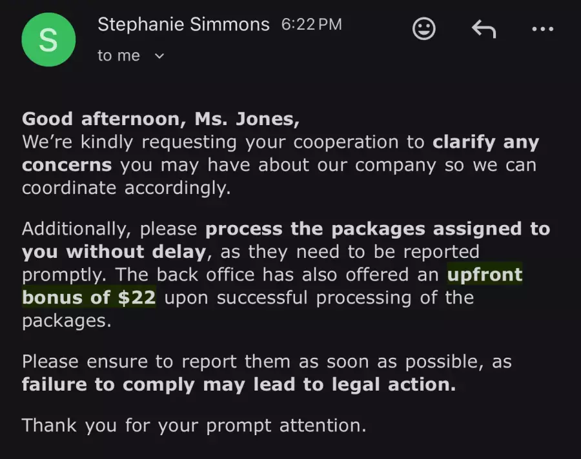Reply to Stephanie Simmons' email
Image resolution: width=581 pixels, height=459 pixels.
click(484, 28)
